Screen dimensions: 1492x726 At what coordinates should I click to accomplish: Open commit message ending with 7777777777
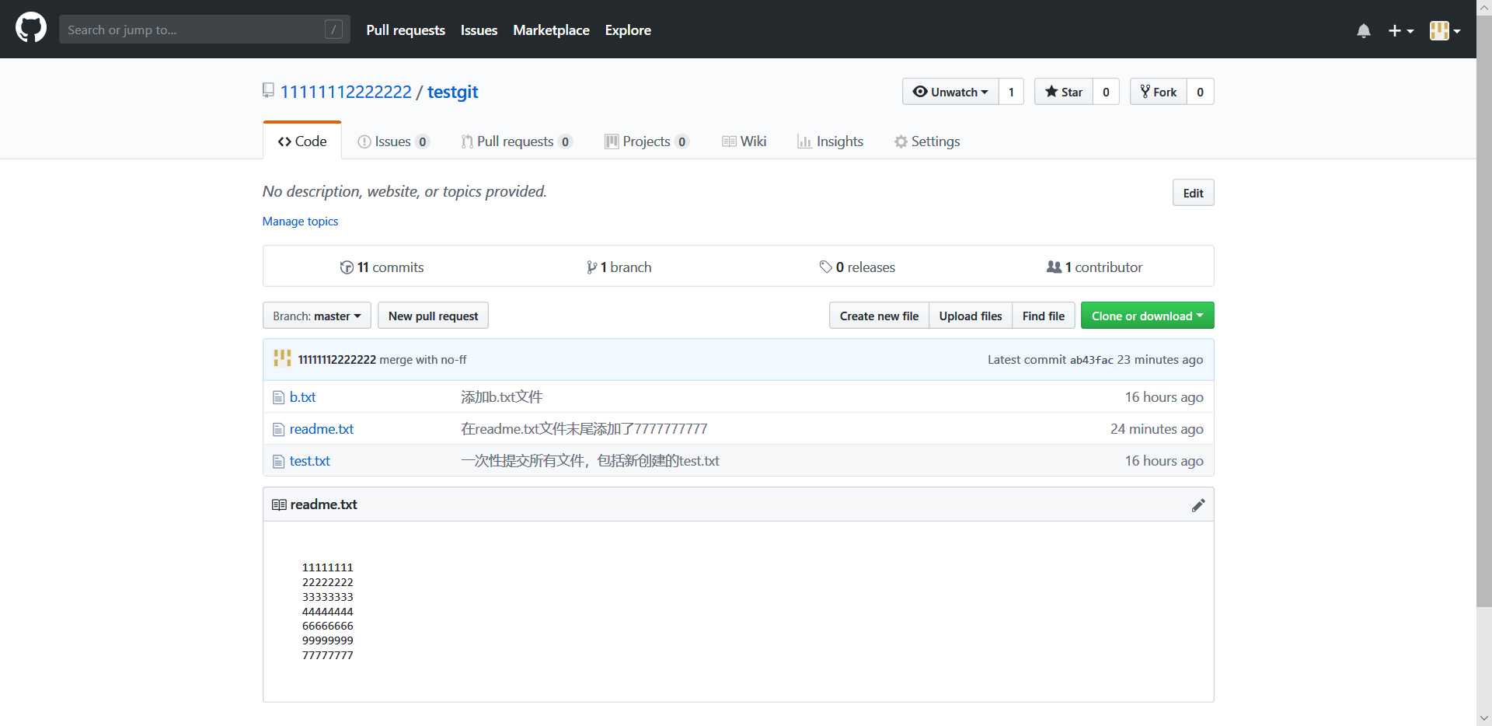(584, 428)
